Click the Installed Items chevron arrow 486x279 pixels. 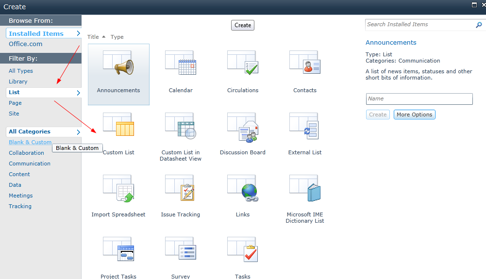tap(78, 33)
